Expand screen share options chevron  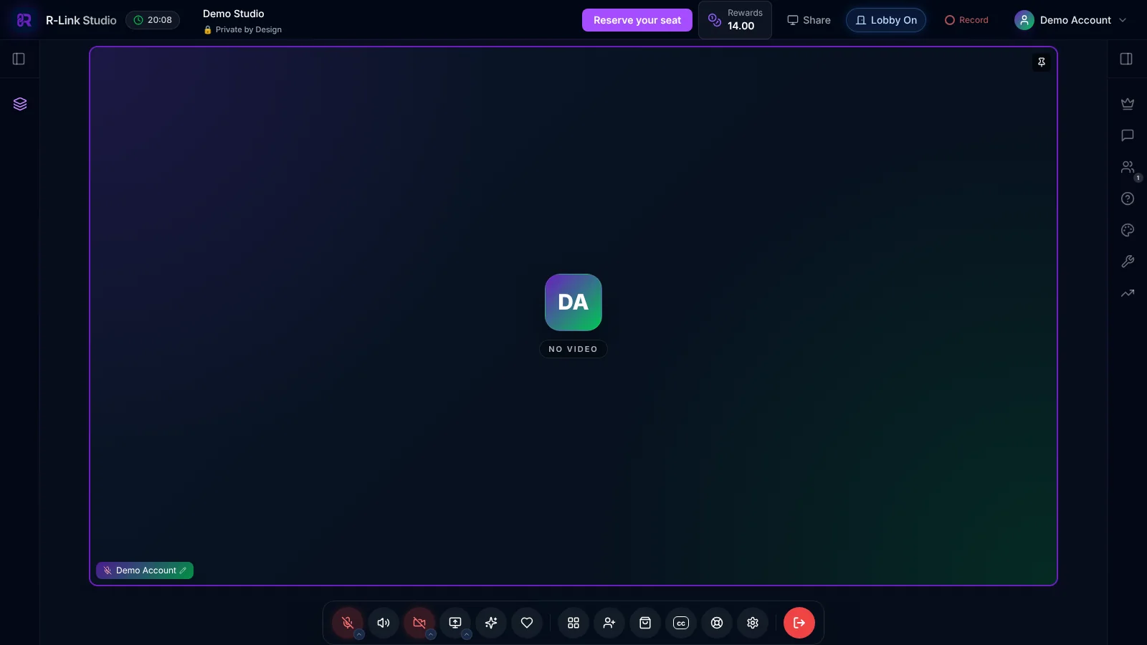pos(467,634)
